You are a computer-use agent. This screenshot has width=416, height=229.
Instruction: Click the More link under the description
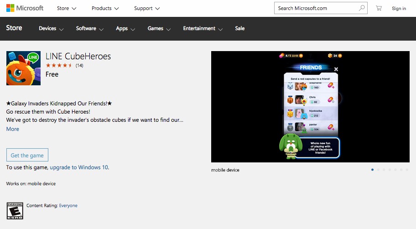click(x=13, y=129)
